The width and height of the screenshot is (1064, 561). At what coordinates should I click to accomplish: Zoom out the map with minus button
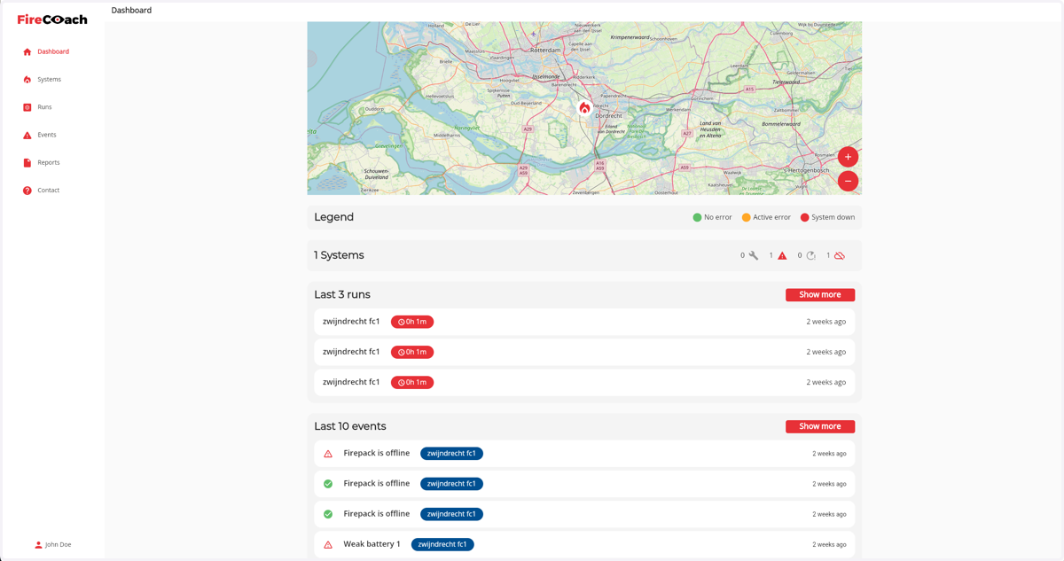point(848,181)
